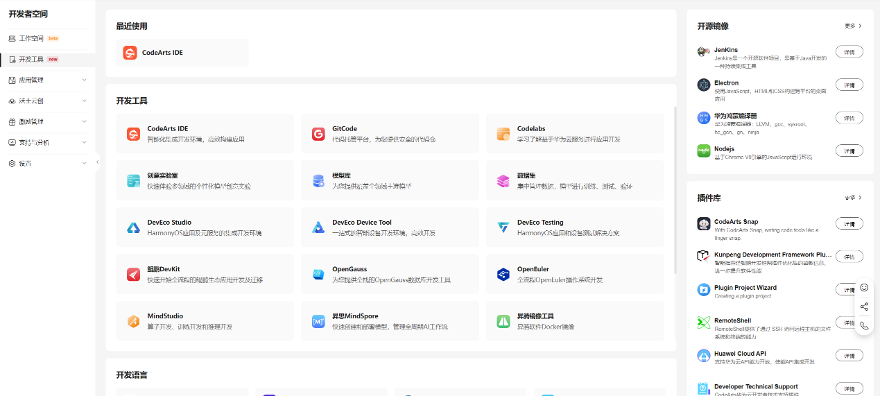This screenshot has height=396, width=880.
Task: Click the Developer Technical Support icon
Action: pyautogui.click(x=703, y=388)
